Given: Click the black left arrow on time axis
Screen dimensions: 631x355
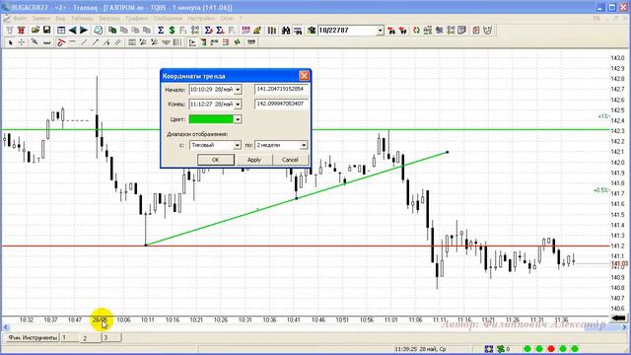Looking at the screenshot, I should tap(618, 318).
